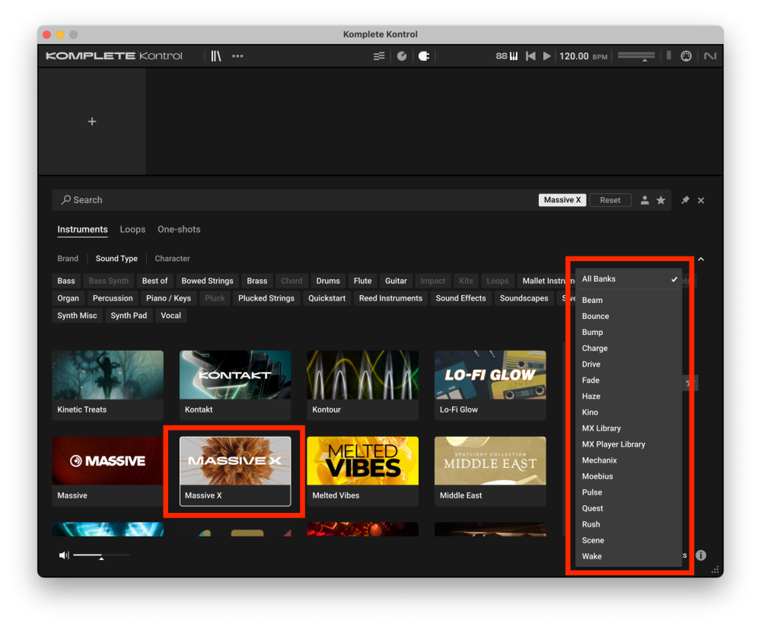Image resolution: width=761 pixels, height=627 pixels.
Task: Toggle the Organ tag
Action: [x=68, y=298]
